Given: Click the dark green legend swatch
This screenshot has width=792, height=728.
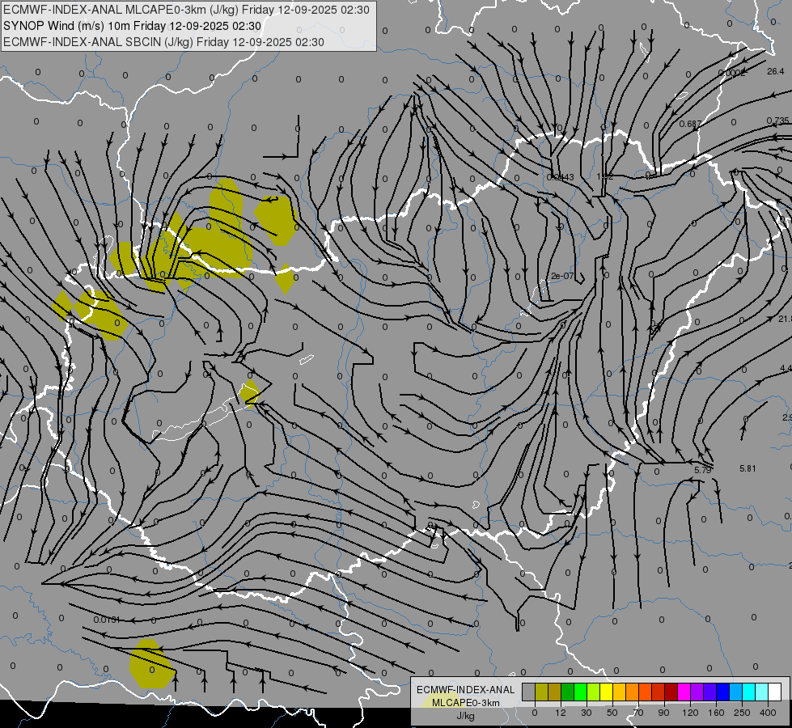Looking at the screenshot, I should click(x=568, y=692).
